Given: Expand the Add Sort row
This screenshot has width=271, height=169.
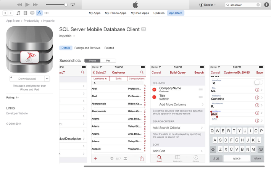Looking at the screenshot, I should [x=178, y=151].
